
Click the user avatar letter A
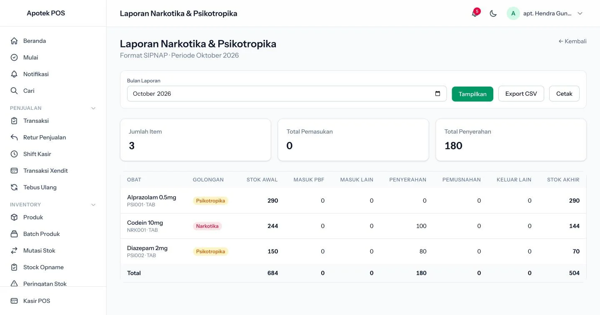pos(513,13)
